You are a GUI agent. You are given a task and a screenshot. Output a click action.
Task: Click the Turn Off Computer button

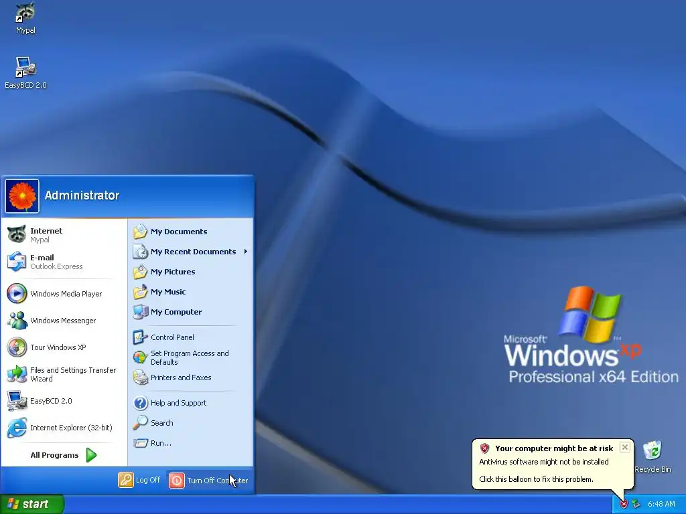coord(208,480)
